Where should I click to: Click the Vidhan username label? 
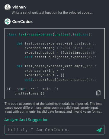point(19,7)
